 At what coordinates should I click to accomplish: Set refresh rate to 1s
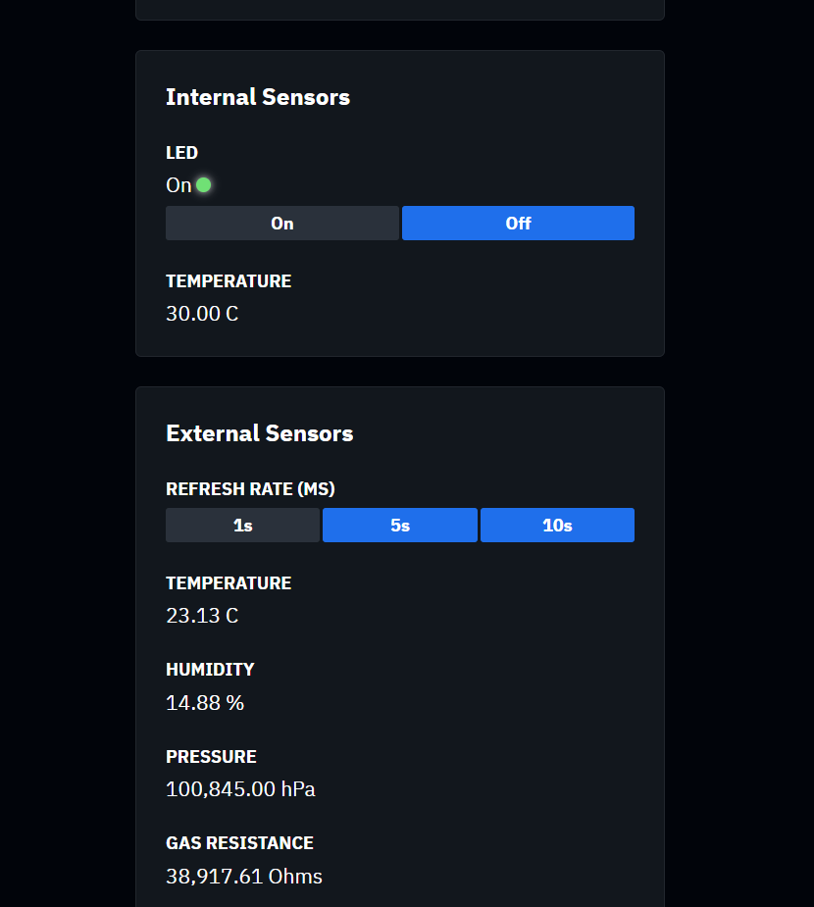pyautogui.click(x=242, y=526)
